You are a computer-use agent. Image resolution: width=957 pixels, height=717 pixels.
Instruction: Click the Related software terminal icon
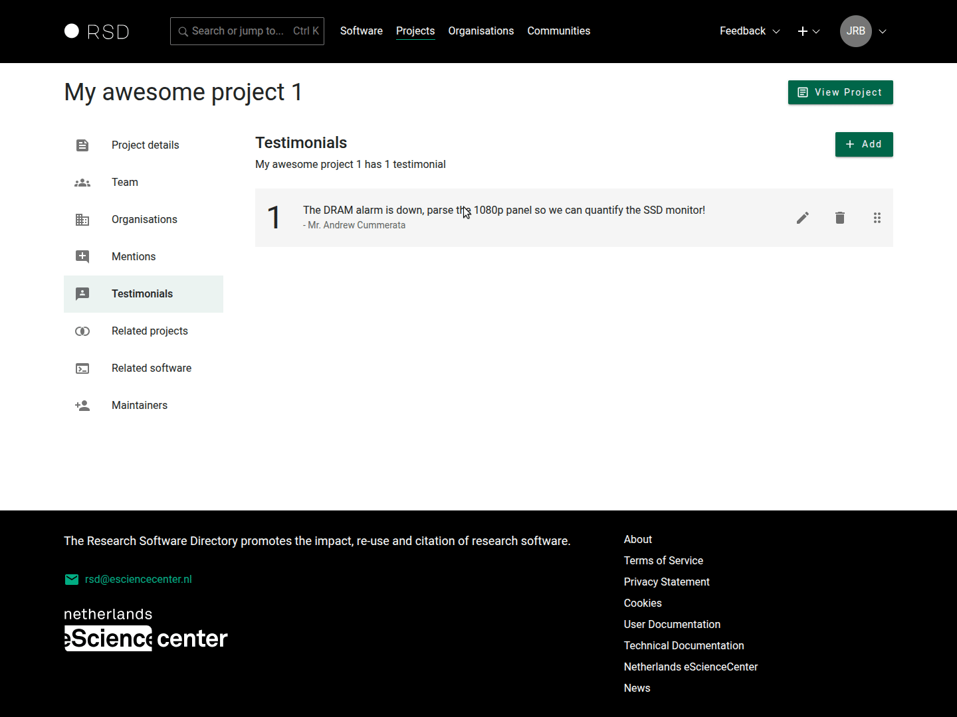pos(82,368)
